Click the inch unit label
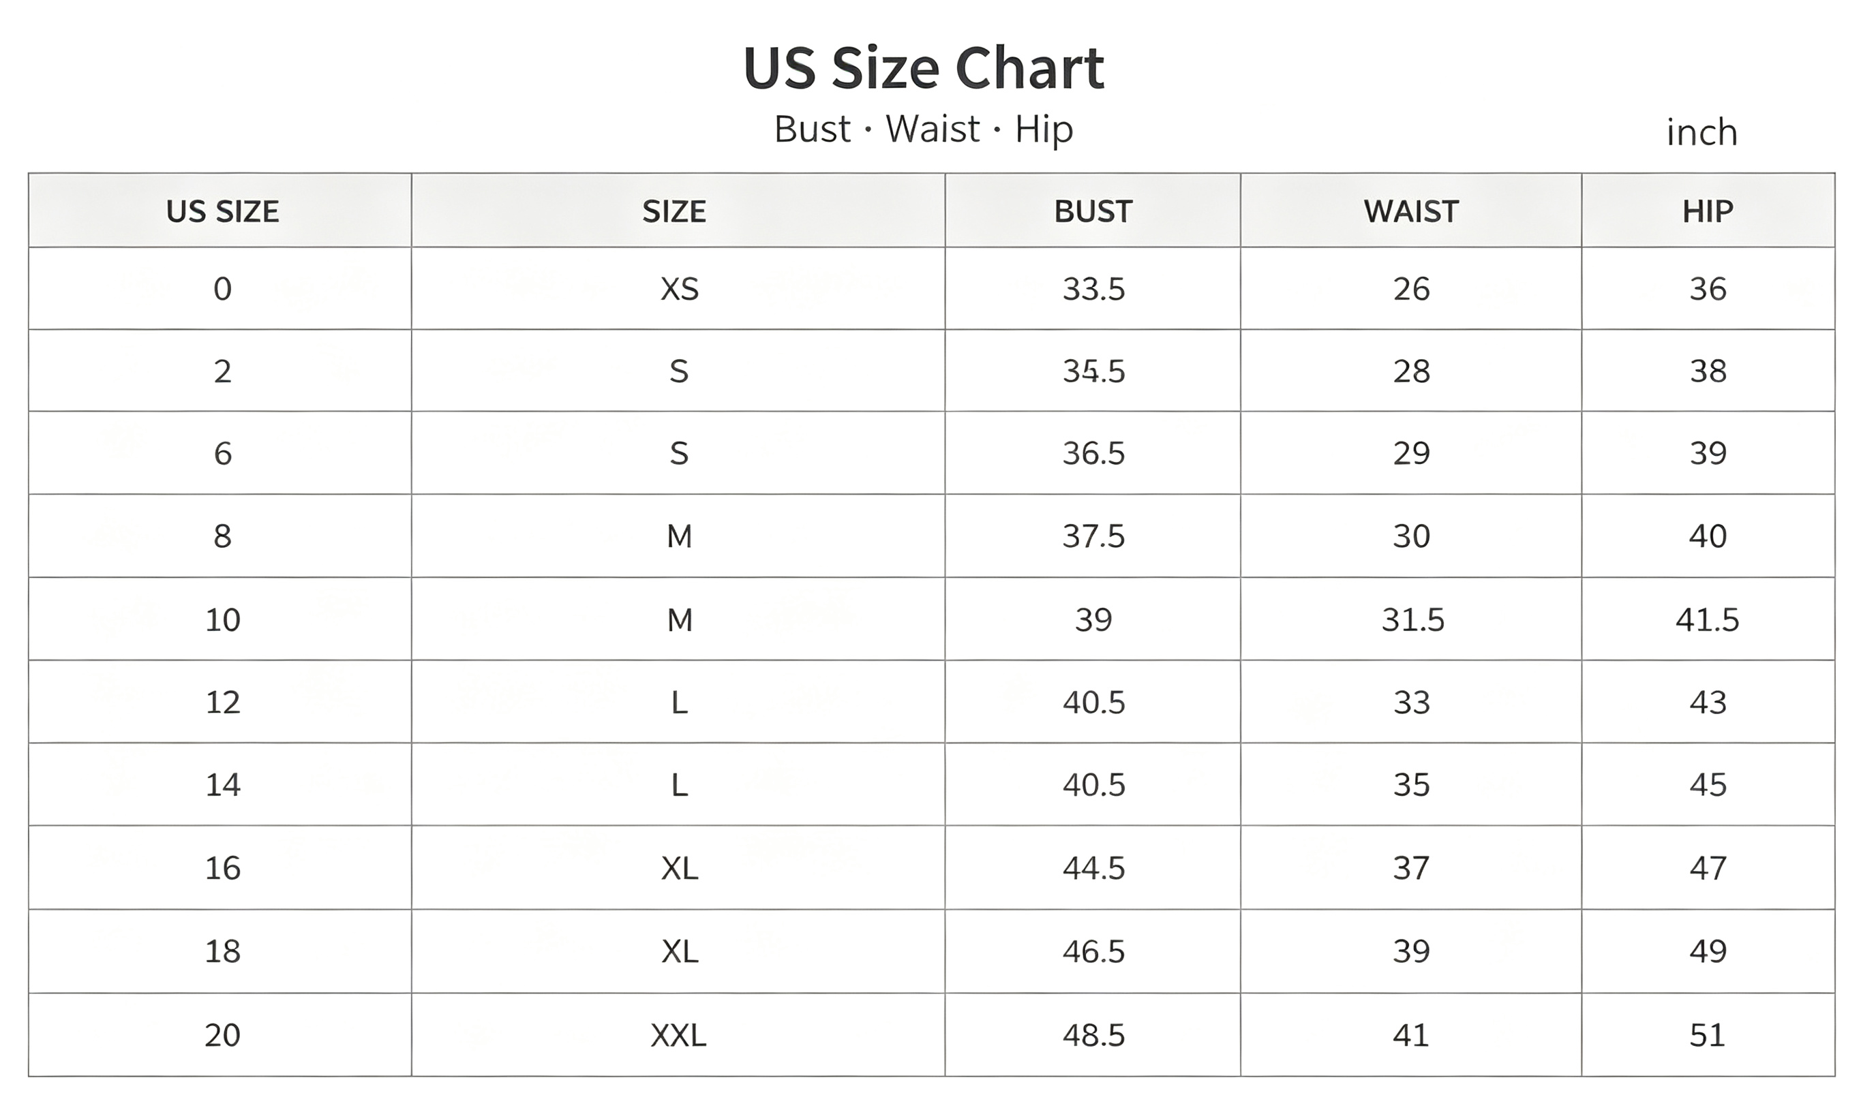The image size is (1876, 1112). pyautogui.click(x=1702, y=133)
